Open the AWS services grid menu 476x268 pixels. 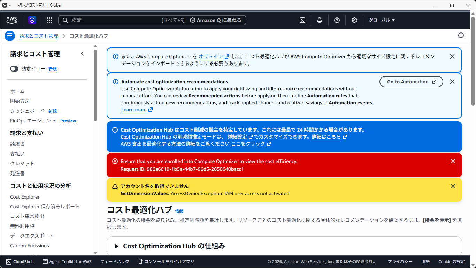tap(49, 20)
